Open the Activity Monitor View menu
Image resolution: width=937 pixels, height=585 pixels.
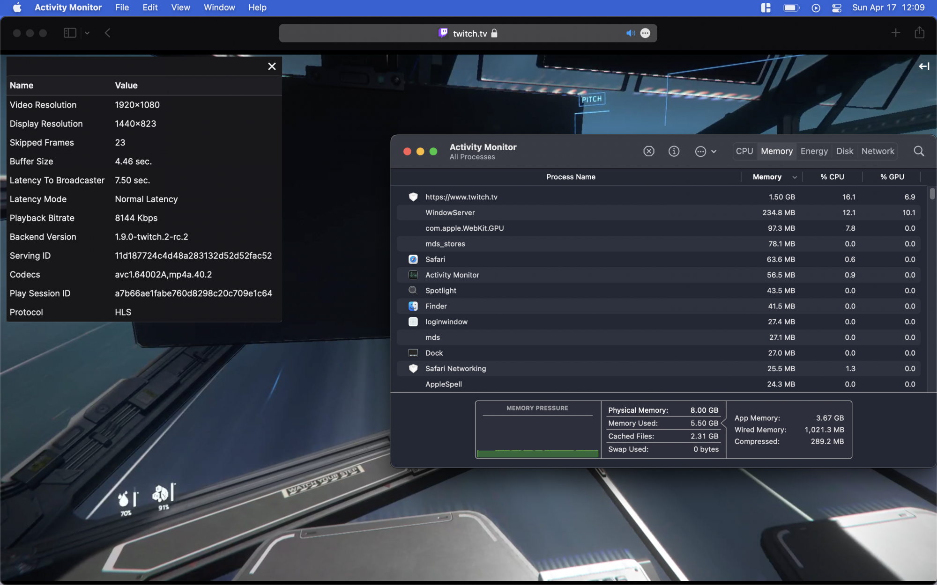pos(179,7)
